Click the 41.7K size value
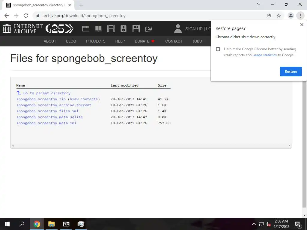The width and height of the screenshot is (307, 230). (163, 99)
